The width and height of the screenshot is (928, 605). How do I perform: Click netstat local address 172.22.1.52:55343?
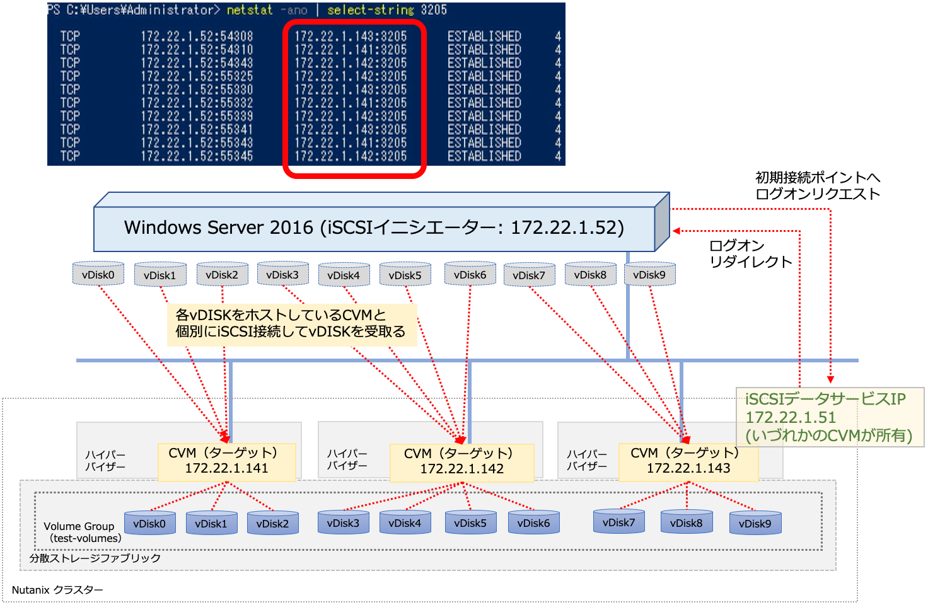[x=197, y=142]
